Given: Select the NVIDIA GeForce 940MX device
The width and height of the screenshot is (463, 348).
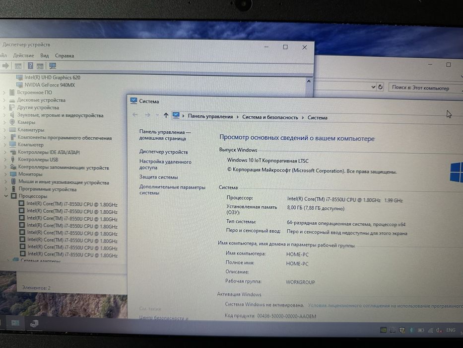Looking at the screenshot, I should [50, 85].
